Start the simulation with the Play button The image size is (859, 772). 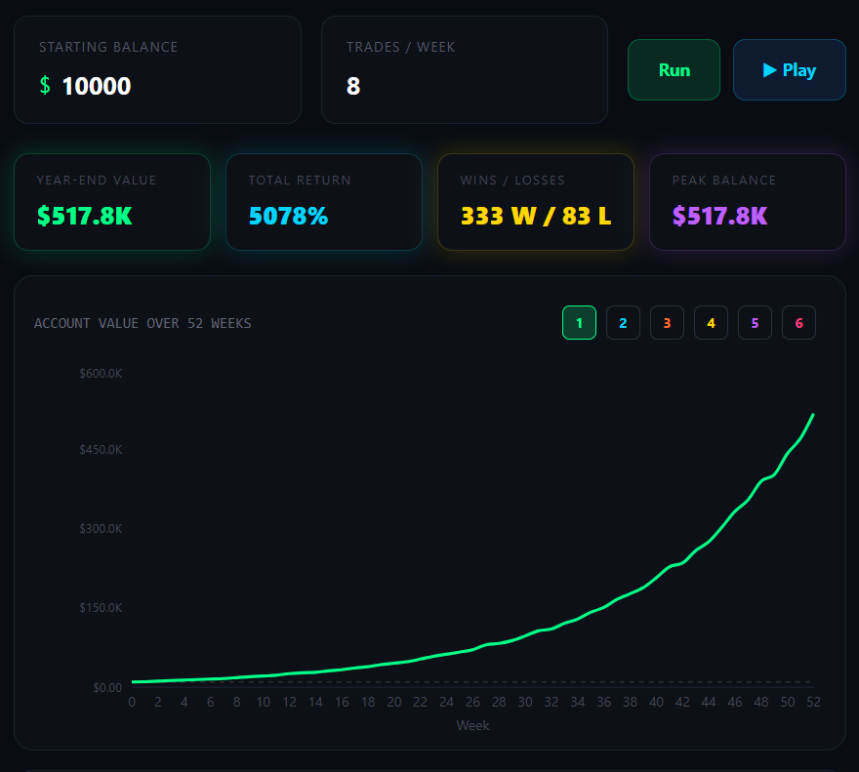(789, 69)
